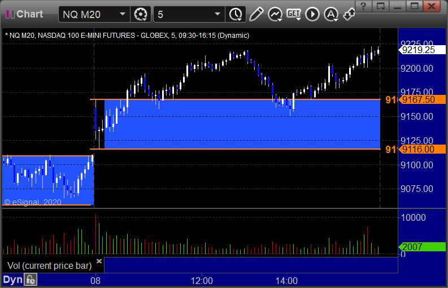Toggle the lock icon next to Dyn
448x288 pixels.
tap(31, 280)
